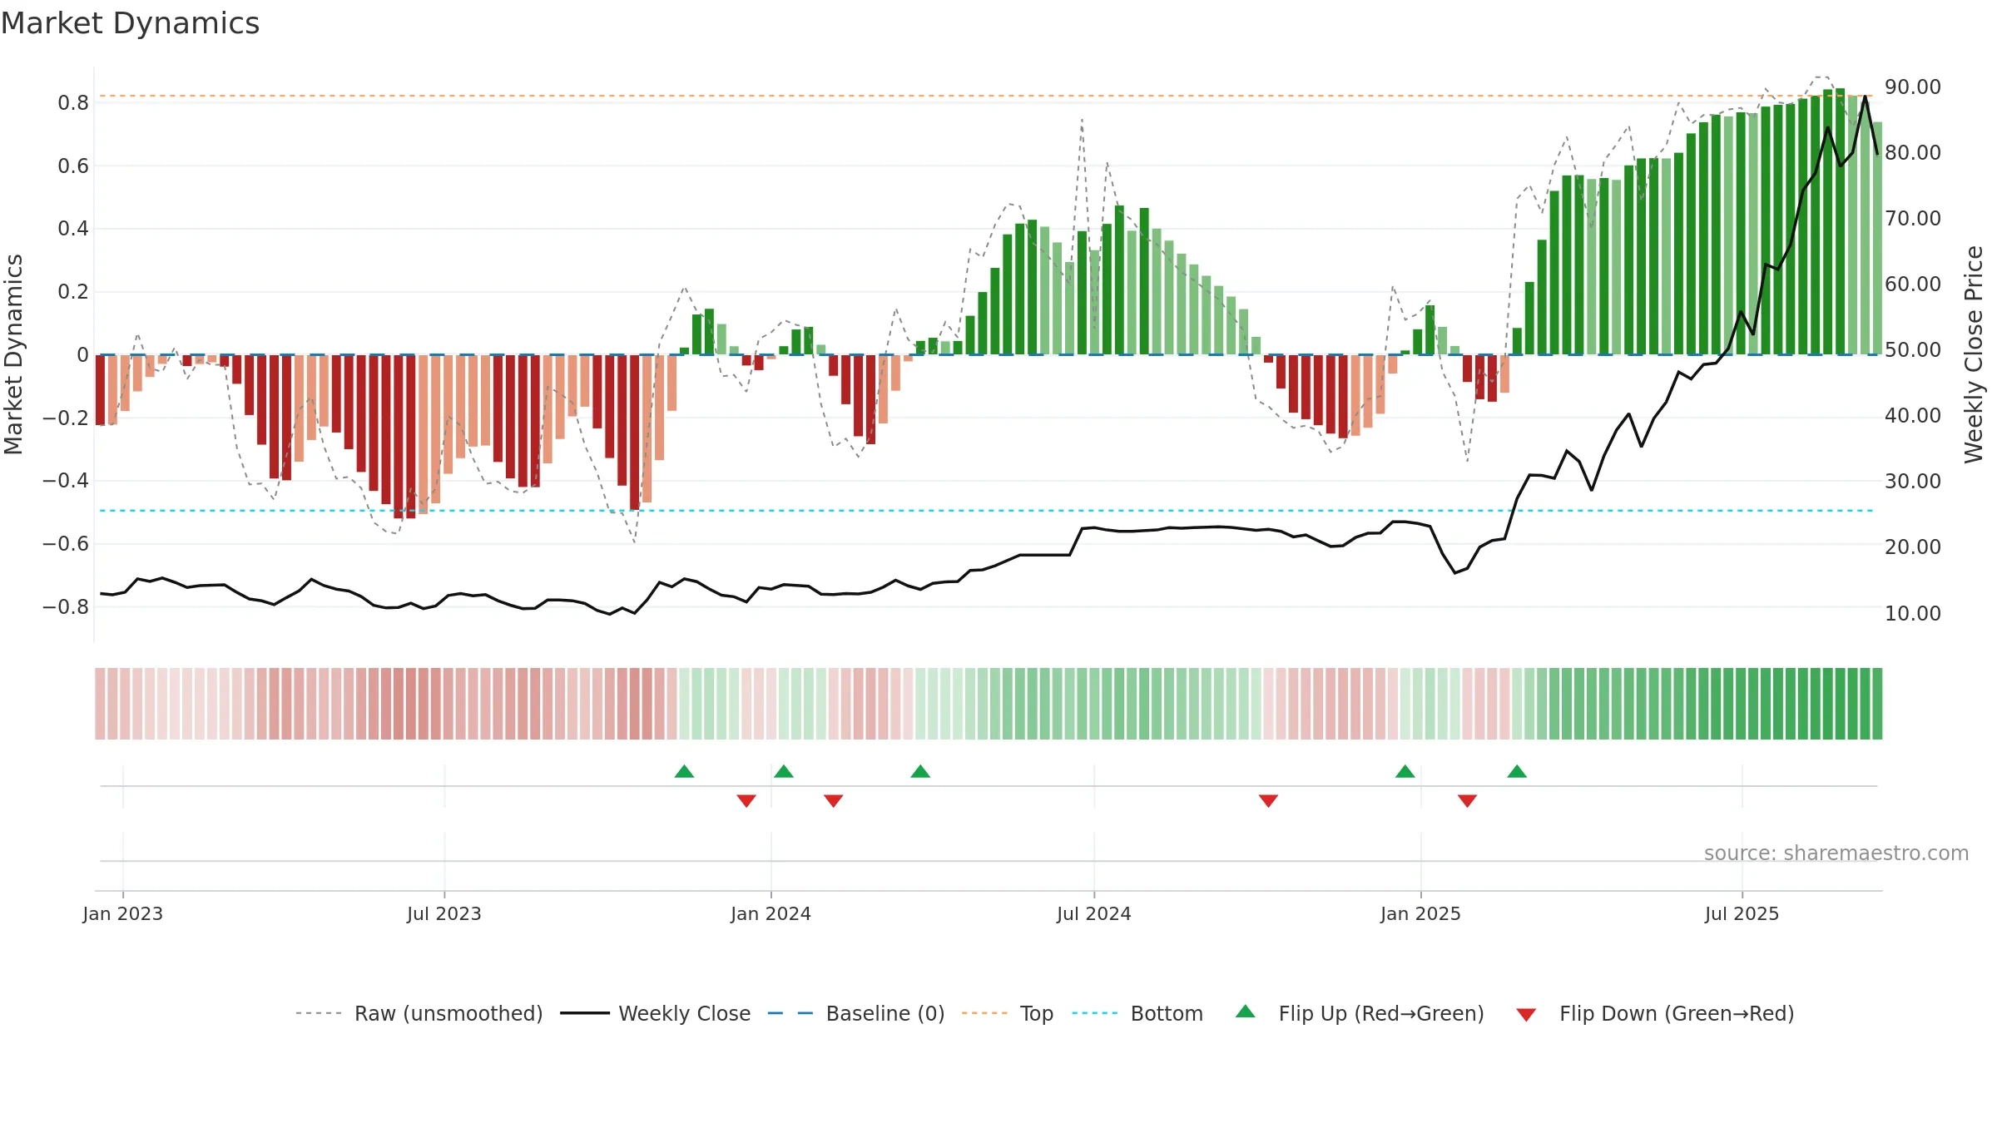Click the Jul 2024 axis label
1997x1123 pixels.
1094,913
